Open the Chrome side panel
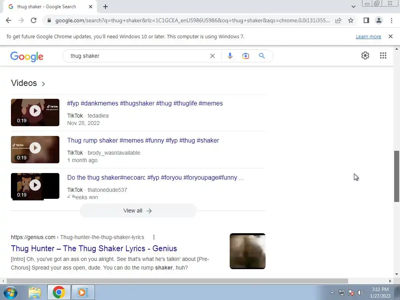The width and height of the screenshot is (400, 300). 366,20
